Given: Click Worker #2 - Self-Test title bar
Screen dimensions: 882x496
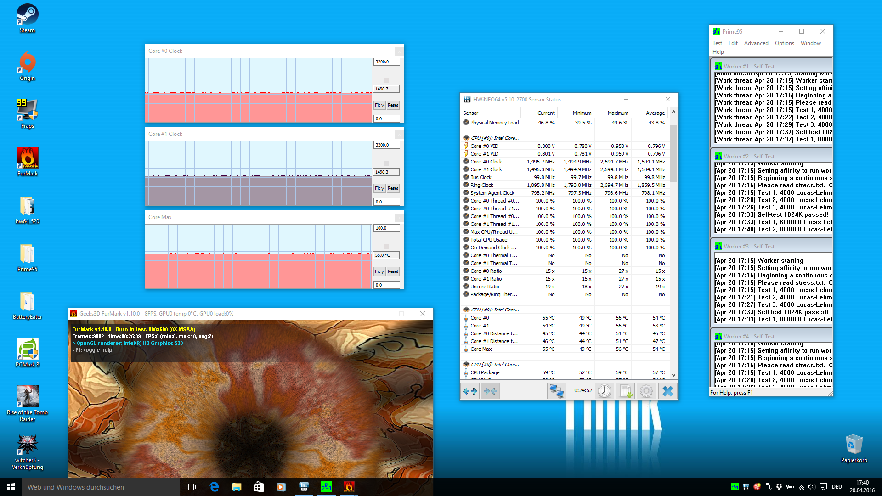Looking at the screenshot, I should 772,156.
